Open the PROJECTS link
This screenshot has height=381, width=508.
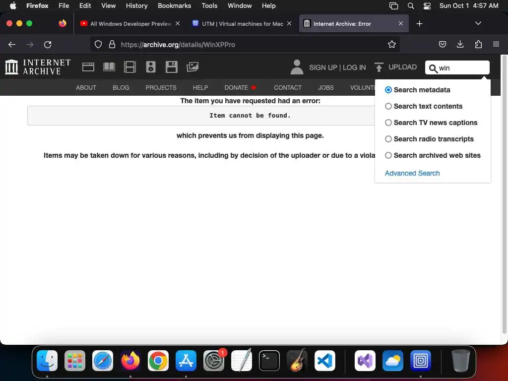click(161, 87)
